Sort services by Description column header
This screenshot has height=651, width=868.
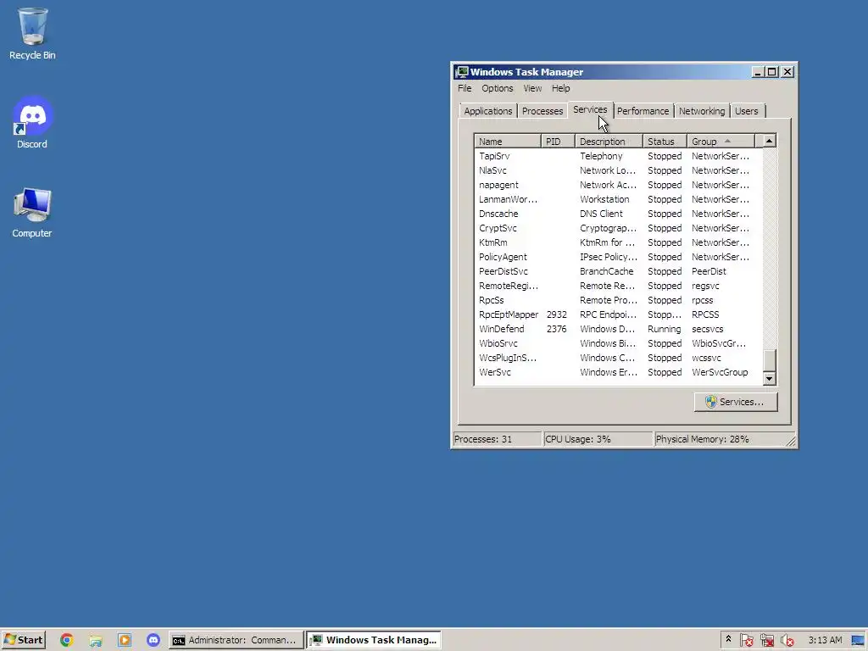[x=609, y=142]
